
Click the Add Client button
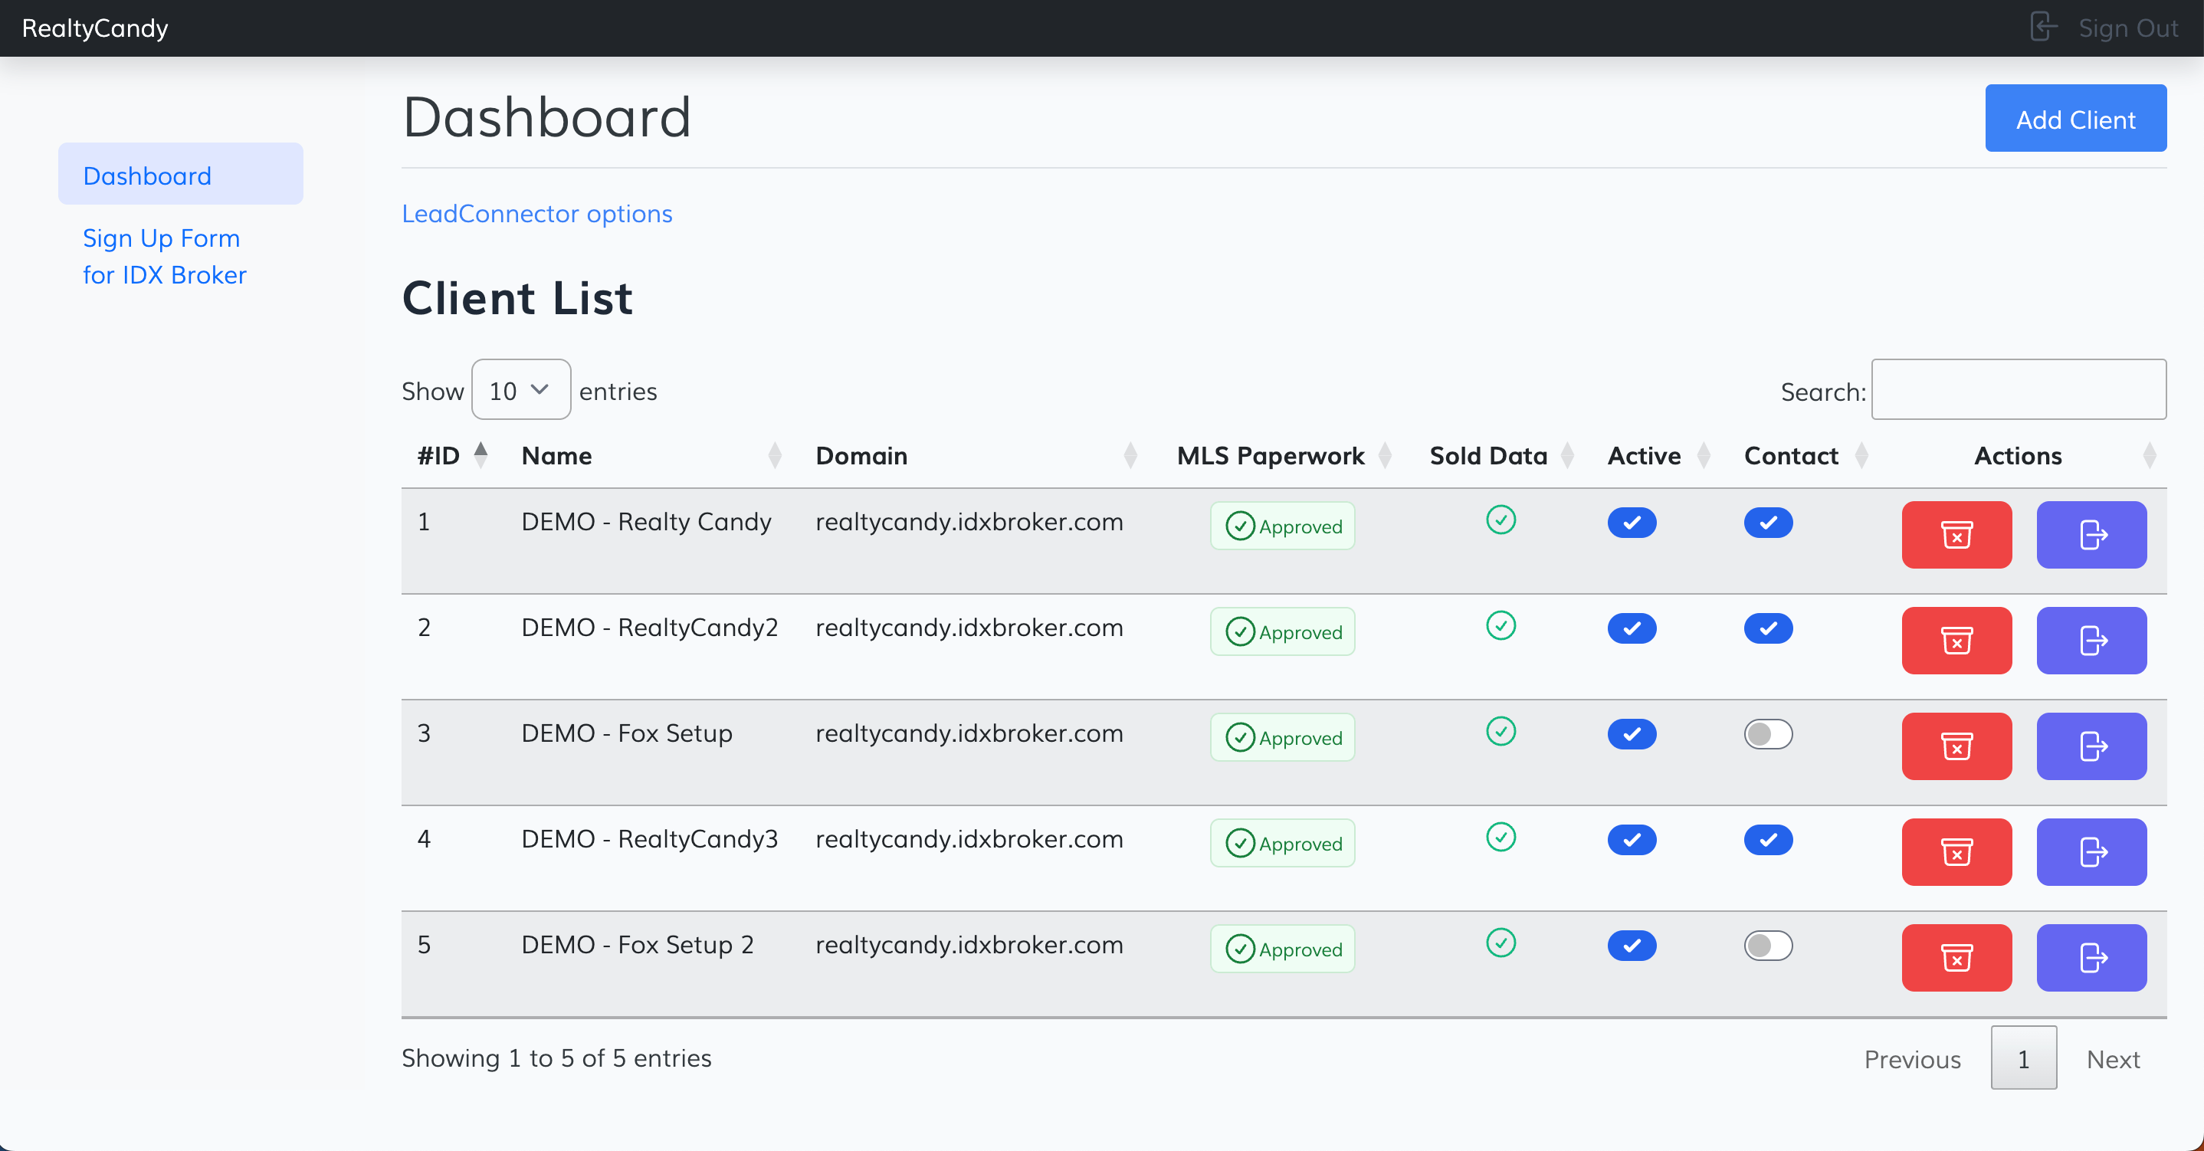click(2074, 119)
